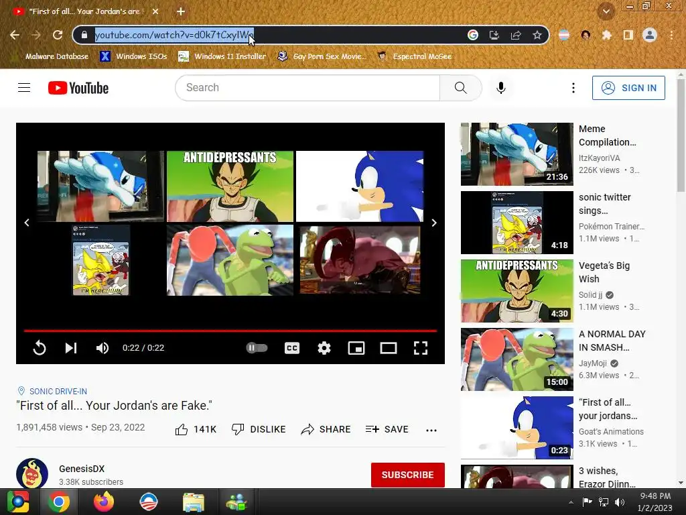This screenshot has height=515, width=686.
Task: Select the "First of all... Your Jordan's" tab
Action: [84, 11]
